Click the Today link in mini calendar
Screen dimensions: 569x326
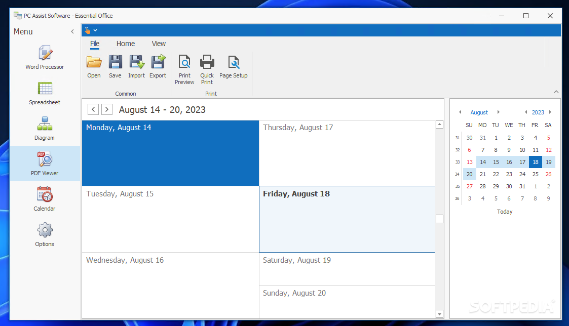(x=505, y=212)
